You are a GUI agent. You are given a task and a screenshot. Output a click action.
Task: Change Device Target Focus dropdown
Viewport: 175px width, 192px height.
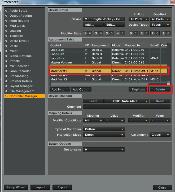(x=160, y=25)
